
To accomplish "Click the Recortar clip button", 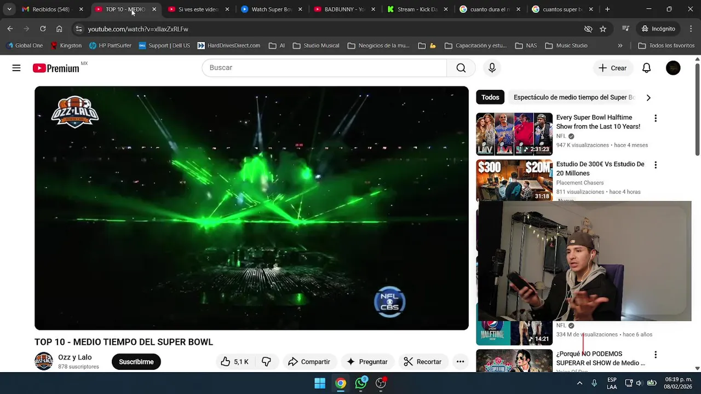I will click(x=423, y=362).
